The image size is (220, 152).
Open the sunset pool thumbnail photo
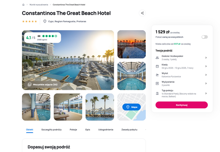(131, 44)
